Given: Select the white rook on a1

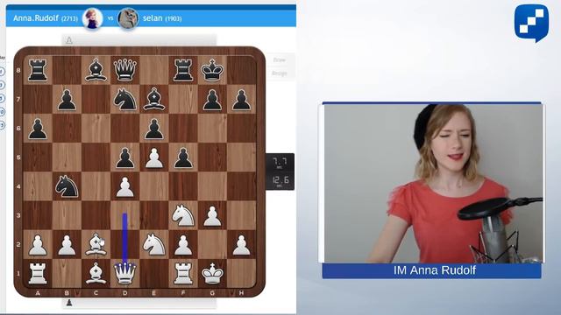Looking at the screenshot, I should coord(38,273).
